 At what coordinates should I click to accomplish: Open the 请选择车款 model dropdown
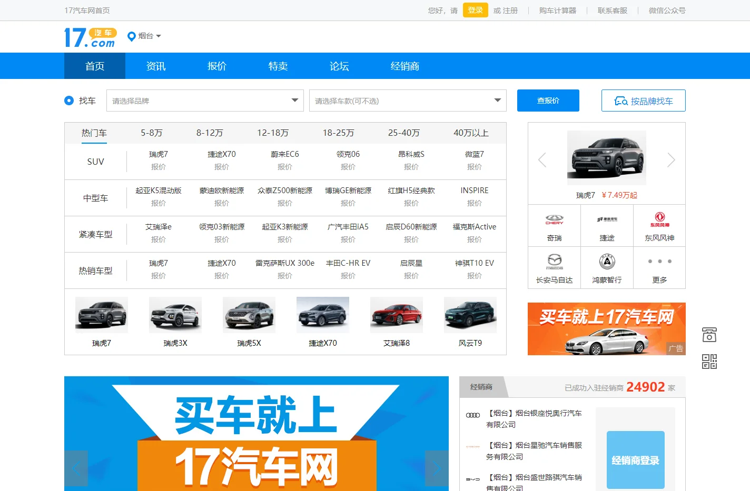408,101
